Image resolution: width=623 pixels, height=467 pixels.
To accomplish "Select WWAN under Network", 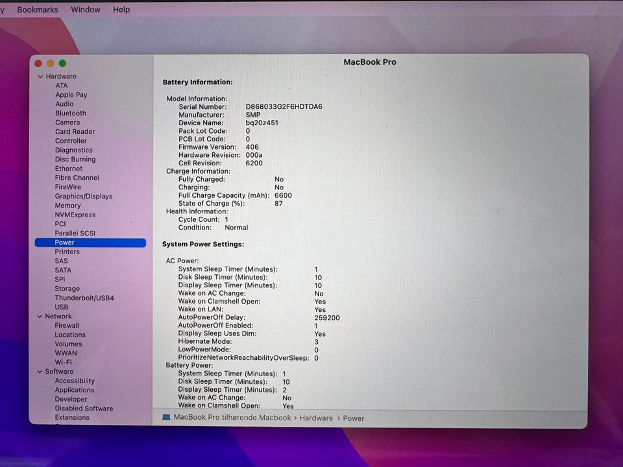I will point(66,353).
